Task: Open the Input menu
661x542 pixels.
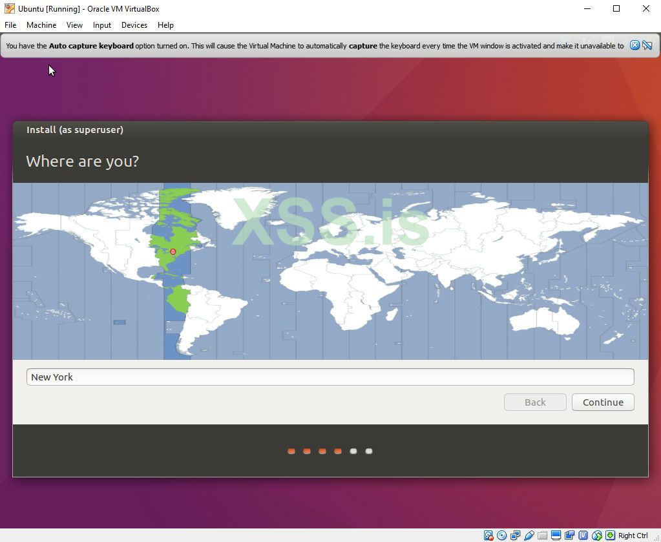Action: [x=102, y=25]
